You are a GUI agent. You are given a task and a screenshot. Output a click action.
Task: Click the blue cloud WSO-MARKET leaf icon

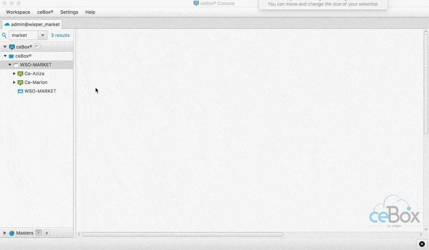click(20, 91)
